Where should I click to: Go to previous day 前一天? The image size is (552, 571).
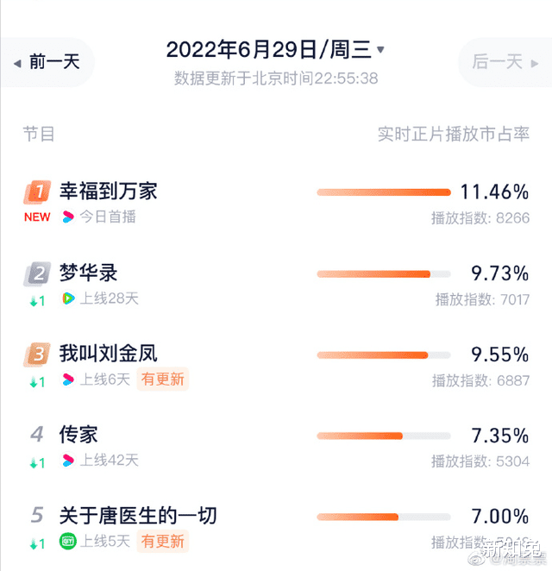click(x=48, y=62)
